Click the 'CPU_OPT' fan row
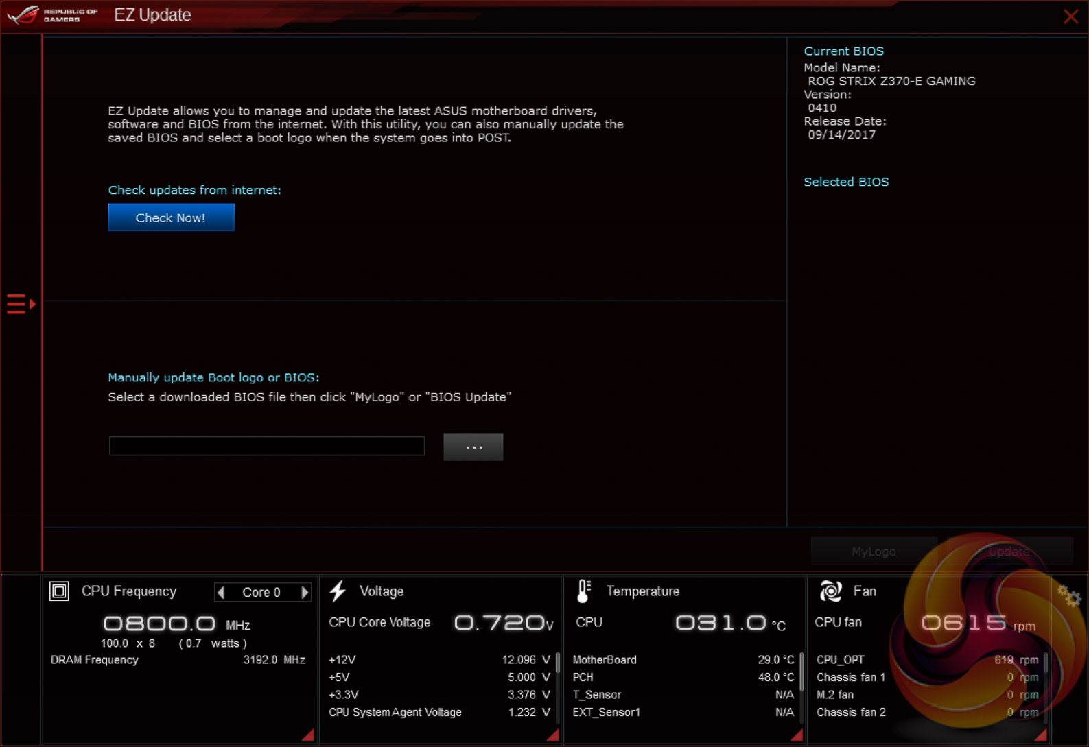The height and width of the screenshot is (747, 1089). (x=928, y=660)
